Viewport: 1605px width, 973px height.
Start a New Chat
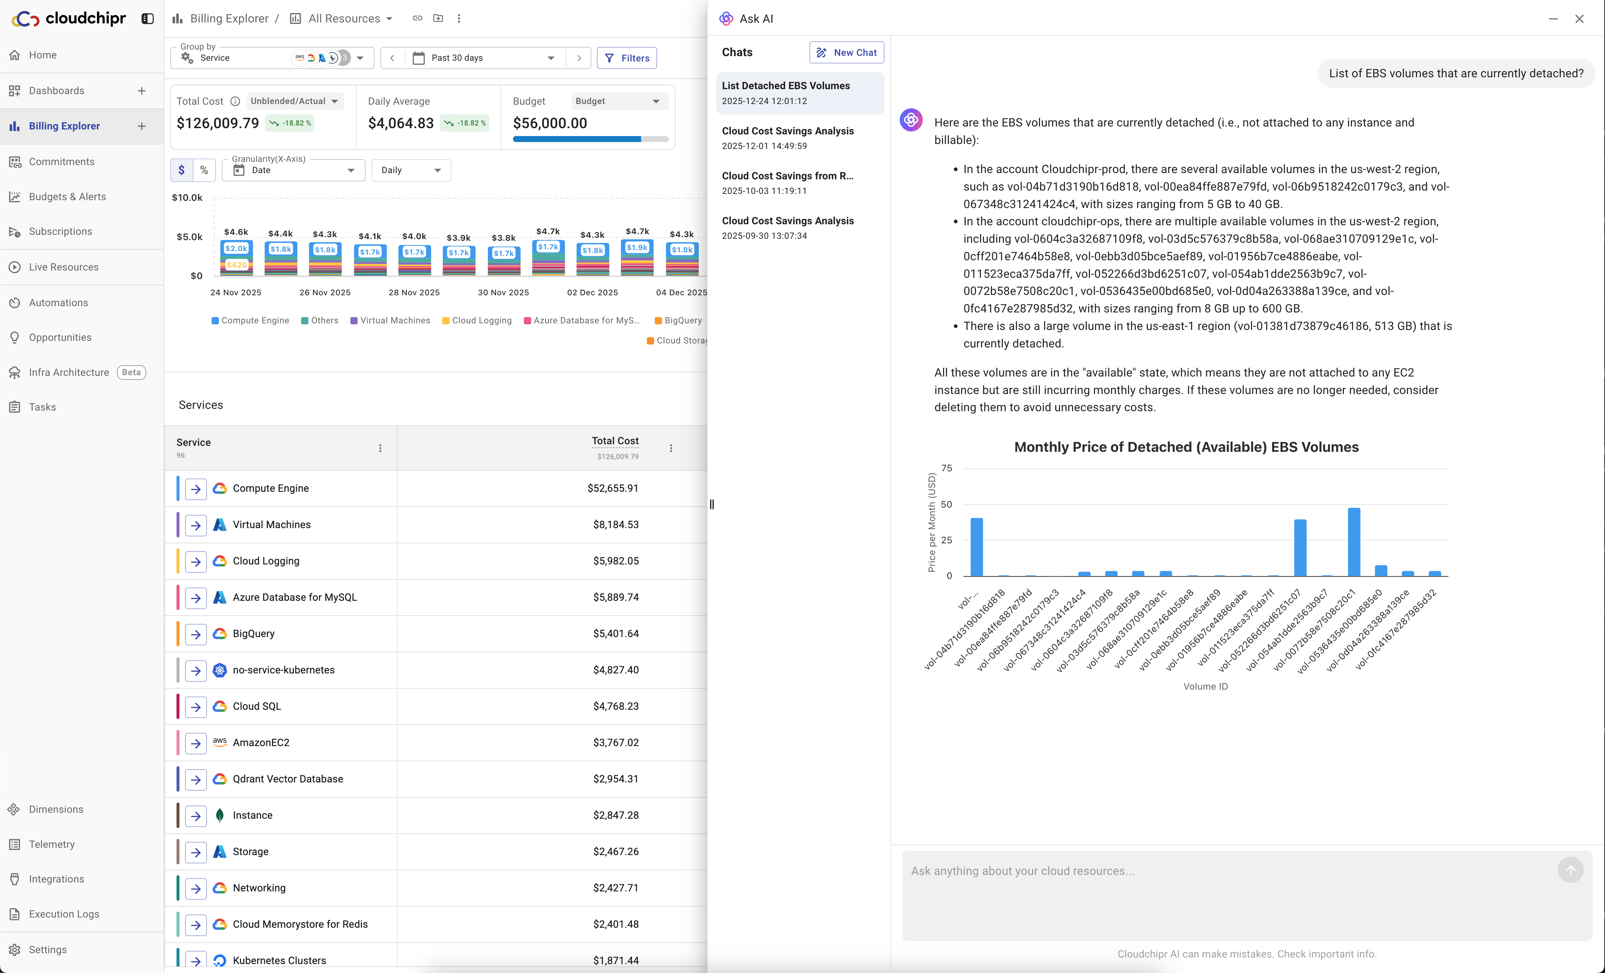(x=846, y=52)
